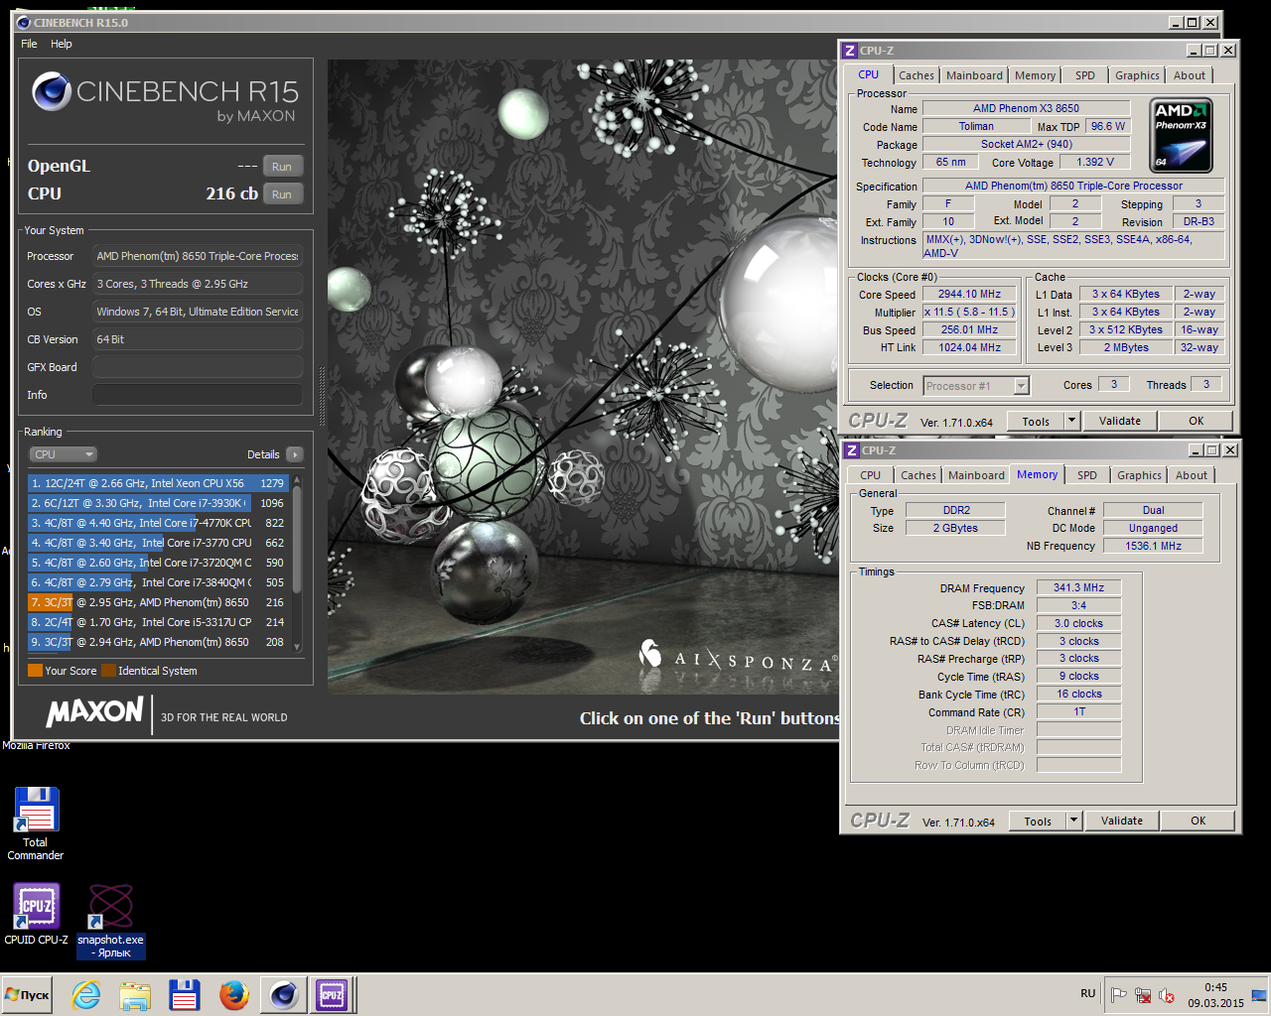Switch to Memory tab in upper CPU-Z

pos(1035,75)
